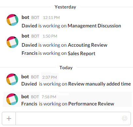Click bot avatar on 12:11 PM message
This screenshot has width=133, height=127.
tap(12, 20)
